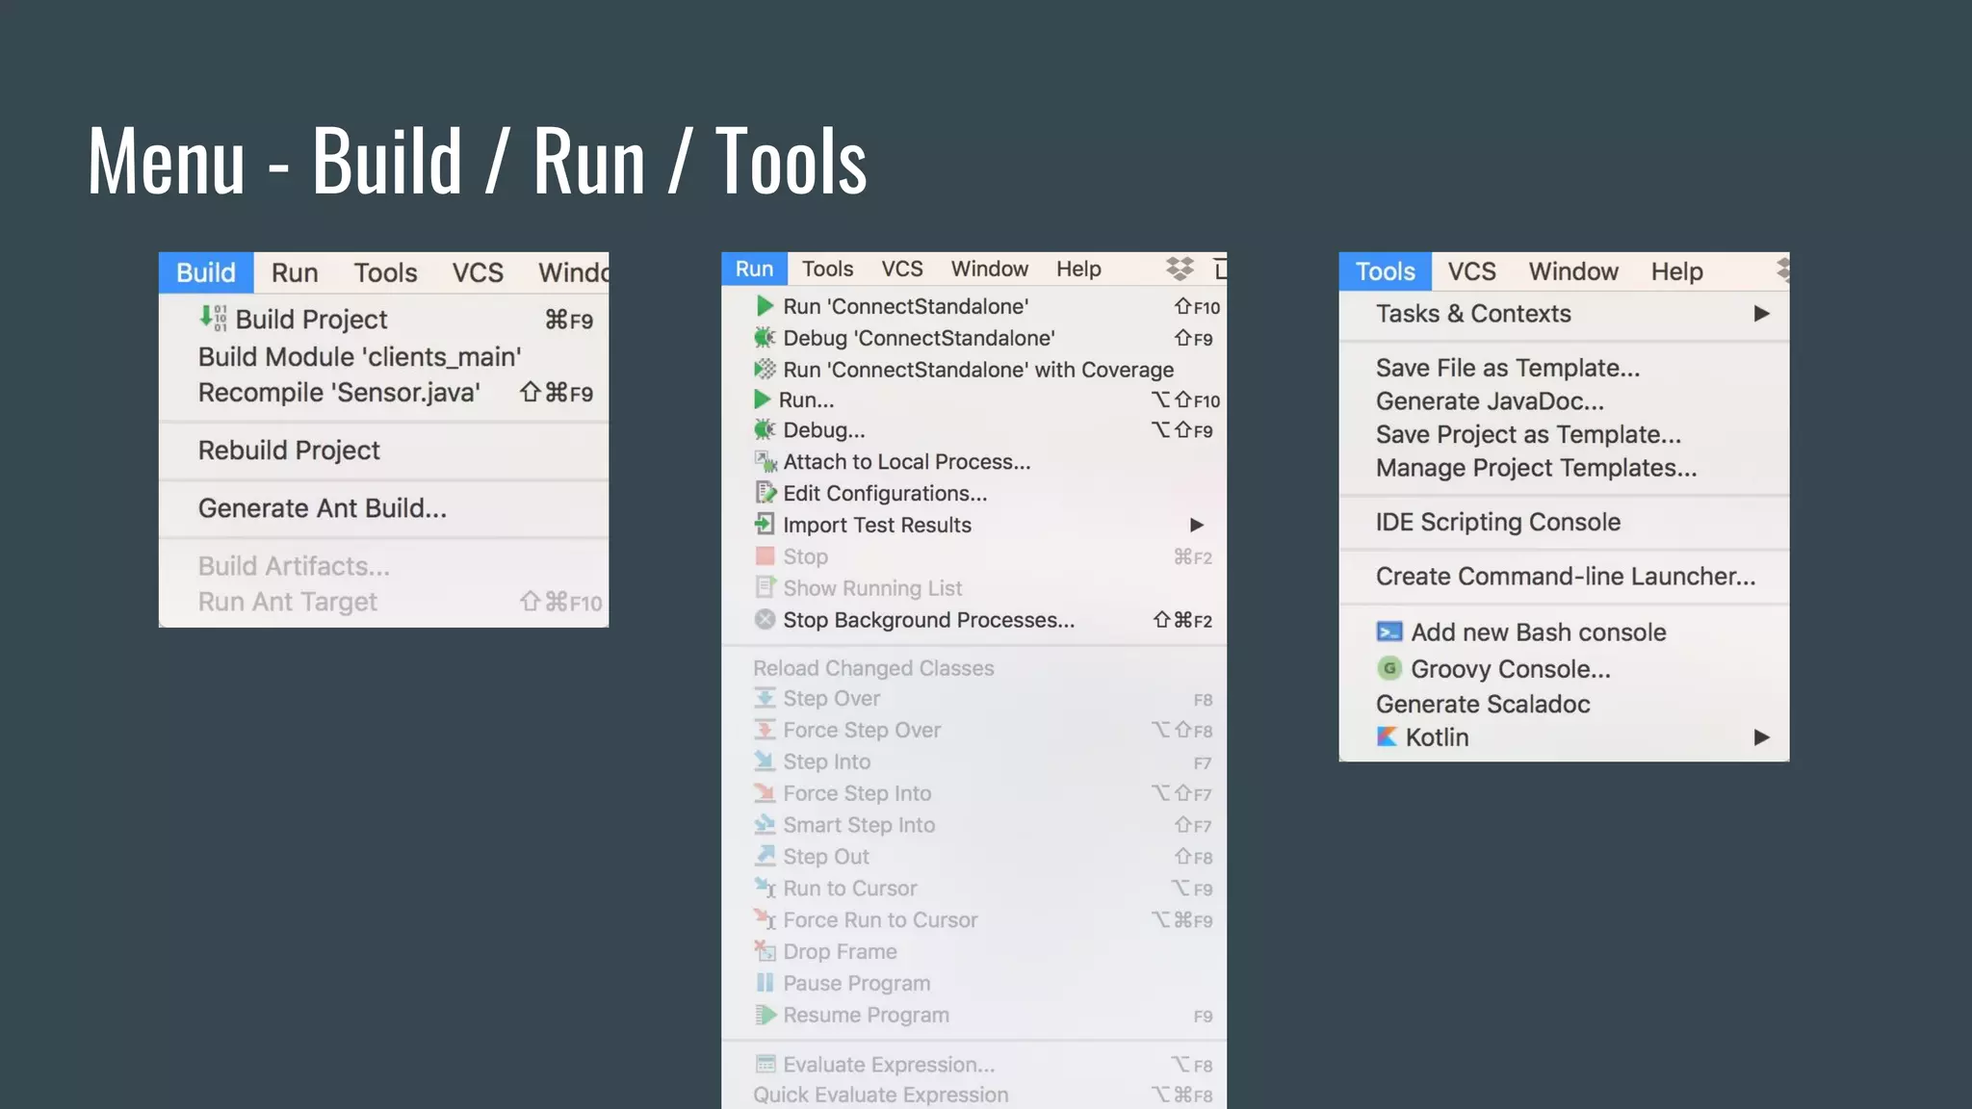Click the Force Step Over icon
The height and width of the screenshot is (1109, 1972).
(x=765, y=730)
